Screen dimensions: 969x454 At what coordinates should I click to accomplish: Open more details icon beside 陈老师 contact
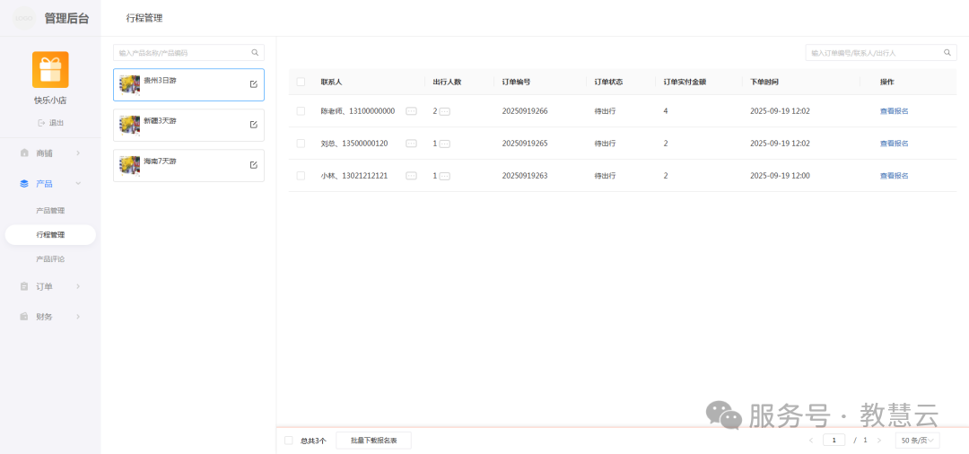pos(411,111)
